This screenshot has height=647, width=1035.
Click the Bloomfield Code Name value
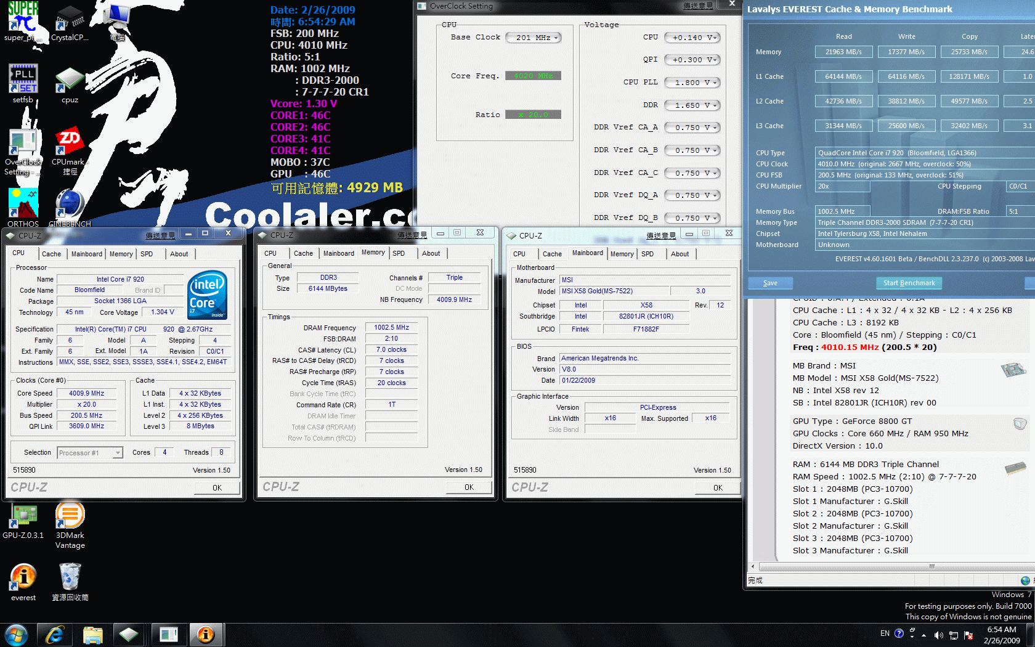tap(90, 290)
